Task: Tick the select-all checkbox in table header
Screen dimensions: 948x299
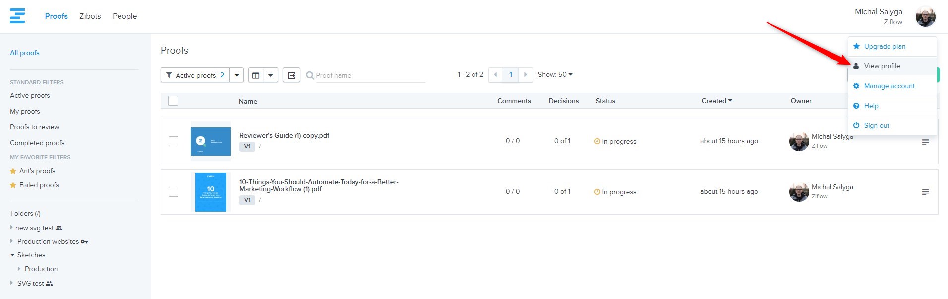Action: click(173, 101)
